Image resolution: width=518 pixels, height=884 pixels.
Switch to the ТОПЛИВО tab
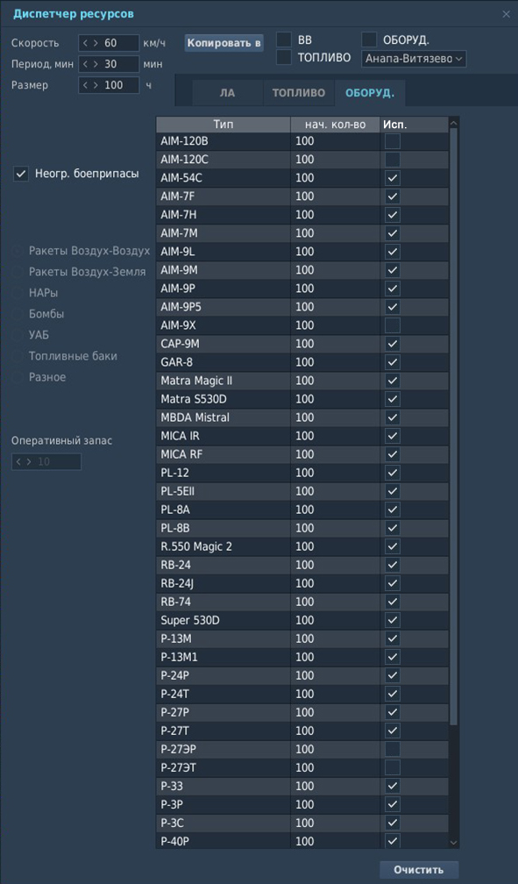(299, 93)
